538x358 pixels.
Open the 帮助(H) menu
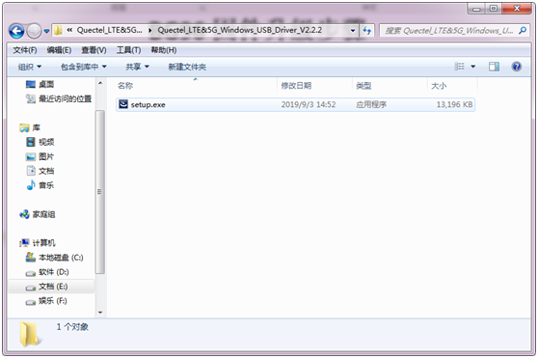[x=164, y=50]
